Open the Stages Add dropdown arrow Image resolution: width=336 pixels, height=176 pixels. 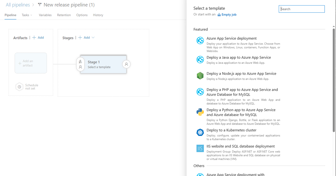(93, 38)
